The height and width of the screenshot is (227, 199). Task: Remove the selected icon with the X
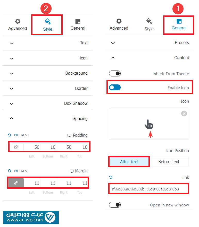click(184, 113)
